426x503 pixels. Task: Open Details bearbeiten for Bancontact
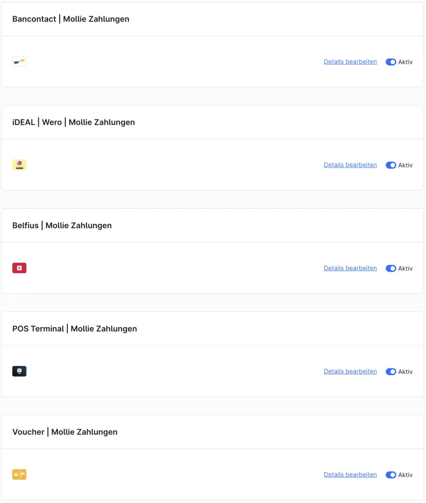(350, 61)
